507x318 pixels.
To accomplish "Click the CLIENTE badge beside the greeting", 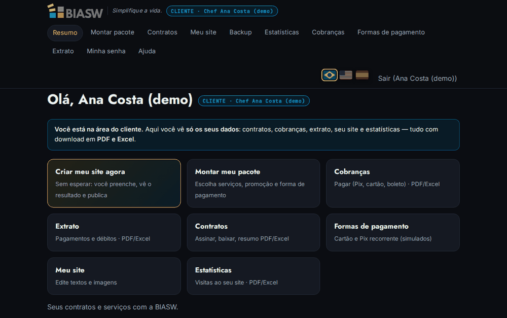I will 253,101.
